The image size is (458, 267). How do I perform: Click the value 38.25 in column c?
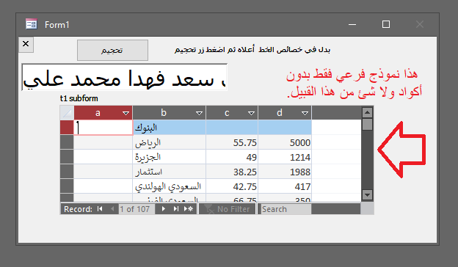(x=244, y=172)
